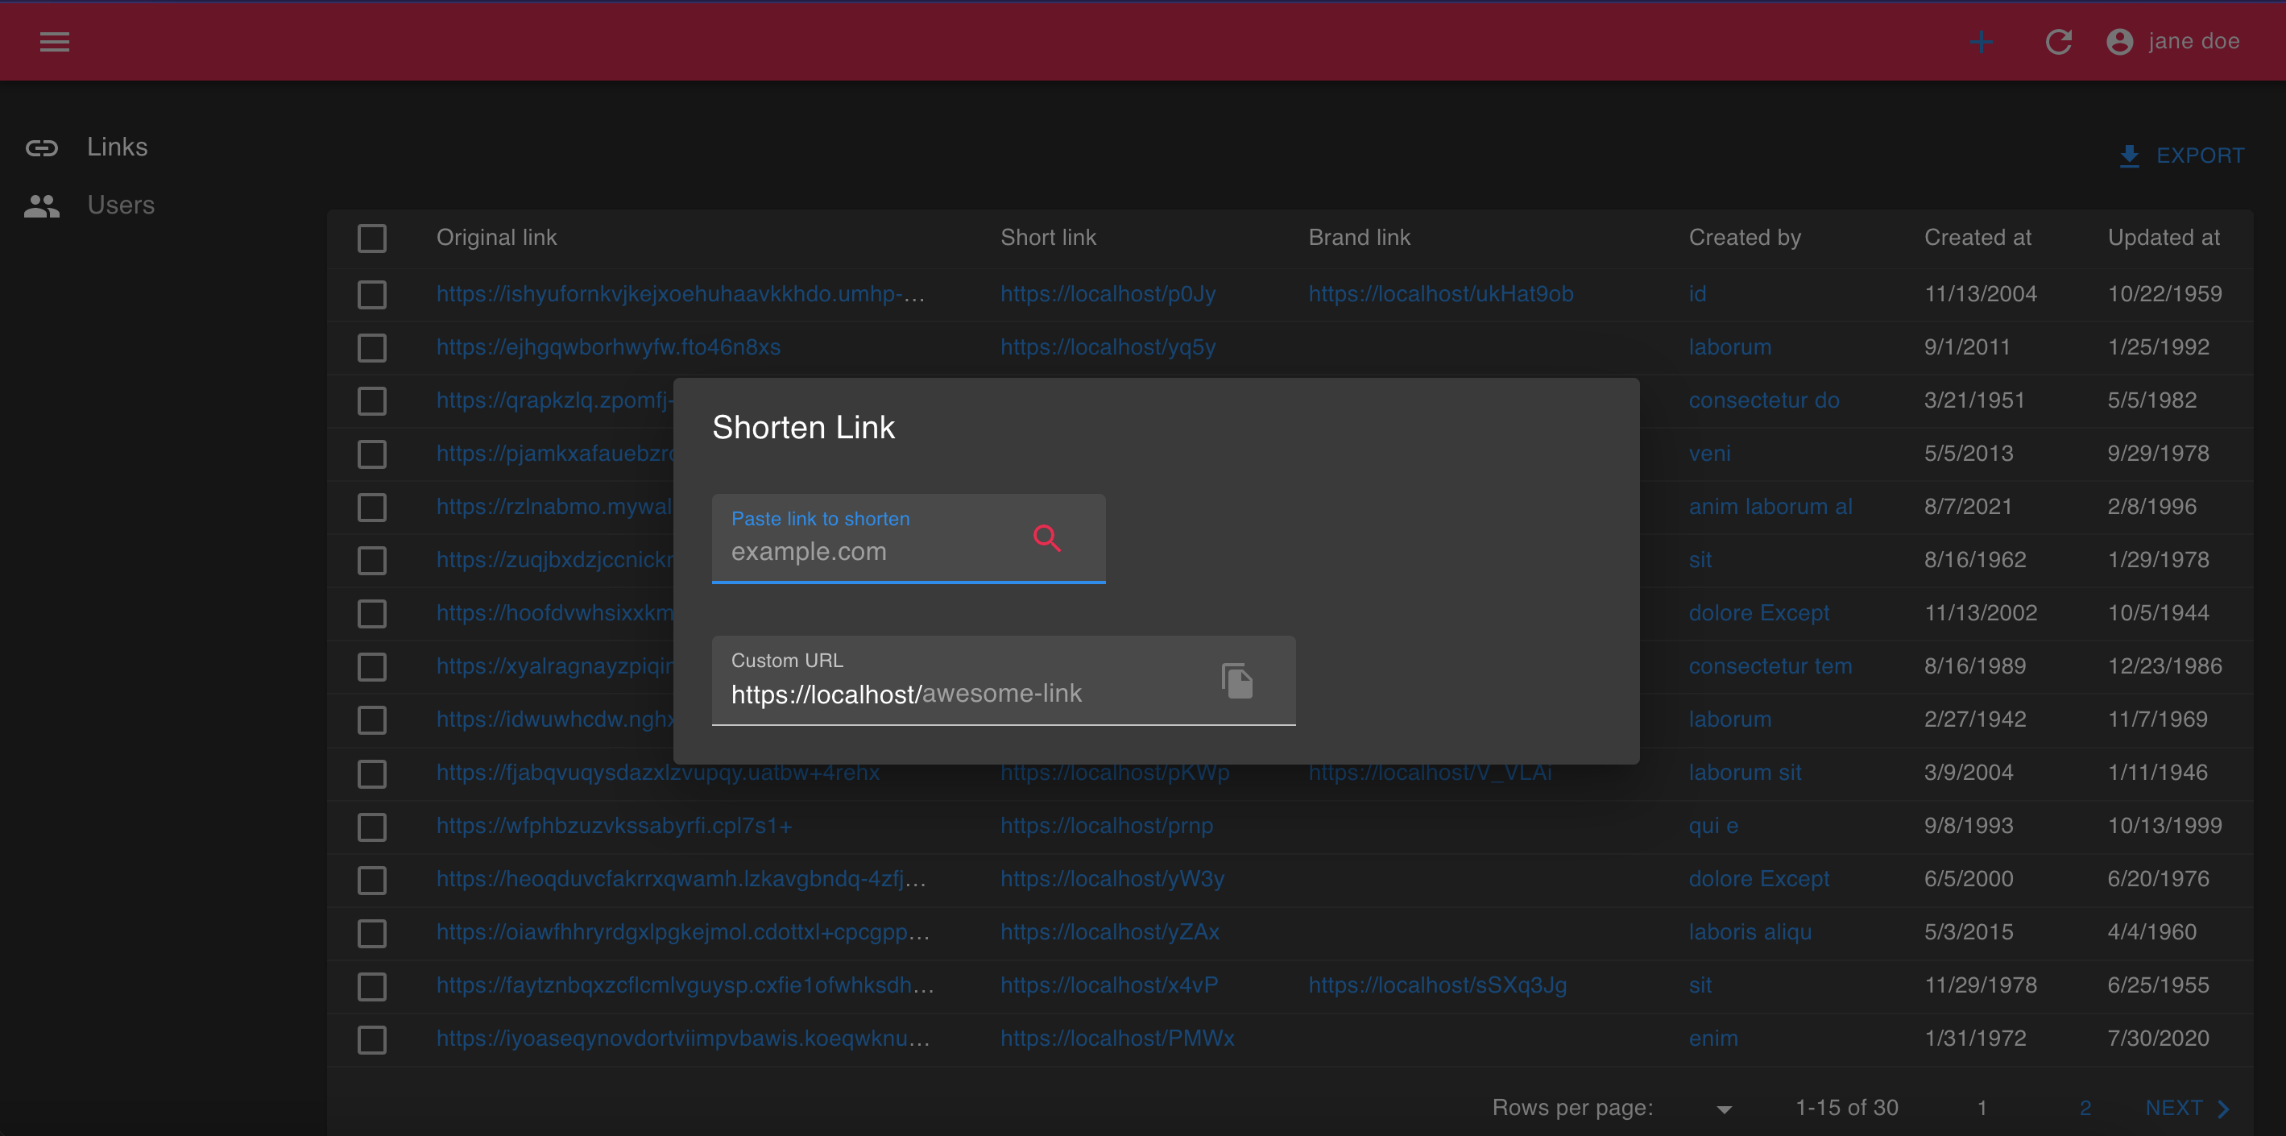The image size is (2286, 1136).
Task: Open the Links section in the sidebar
Action: (117, 147)
